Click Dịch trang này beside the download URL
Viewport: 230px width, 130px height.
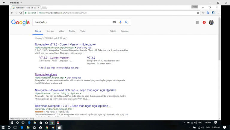click(84, 48)
